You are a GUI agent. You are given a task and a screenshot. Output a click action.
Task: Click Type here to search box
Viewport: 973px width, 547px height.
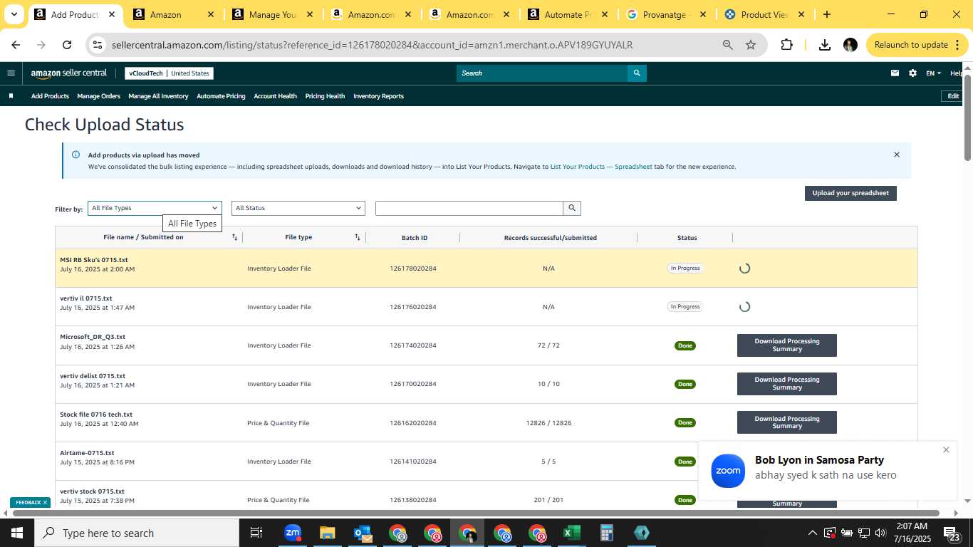pos(136,533)
